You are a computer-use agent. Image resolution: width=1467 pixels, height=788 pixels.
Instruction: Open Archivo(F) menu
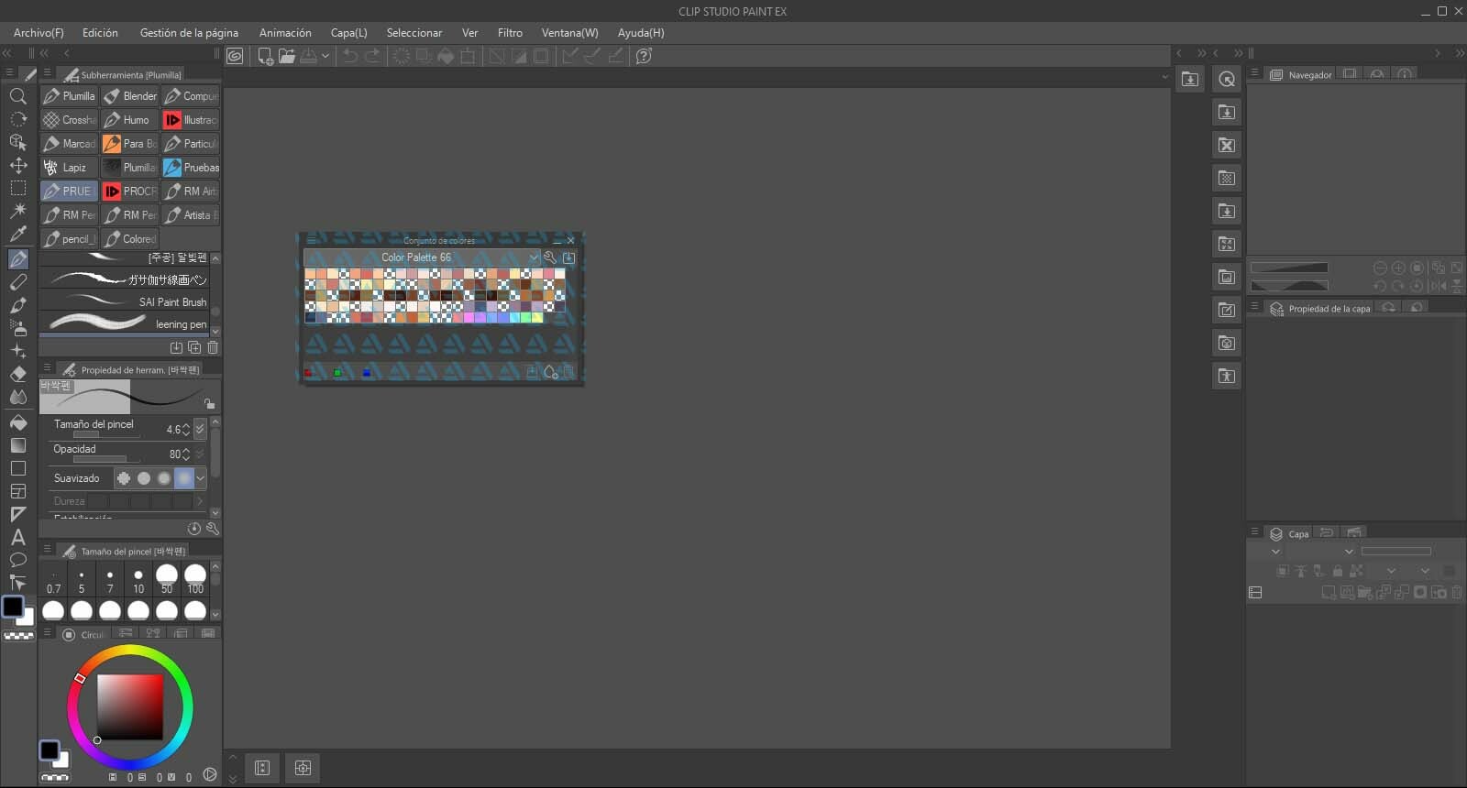(39, 33)
